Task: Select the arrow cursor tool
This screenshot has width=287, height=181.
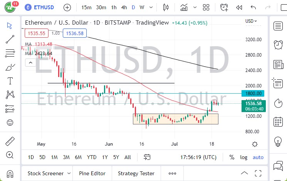Action: [10, 26]
